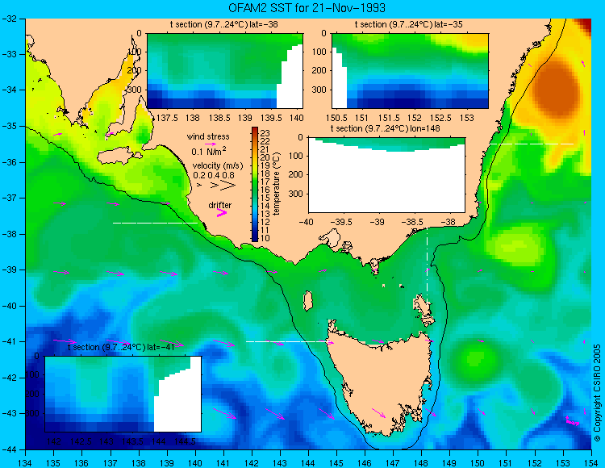Click the '-44' latitude axis label
605x468 pixels.
point(9,449)
